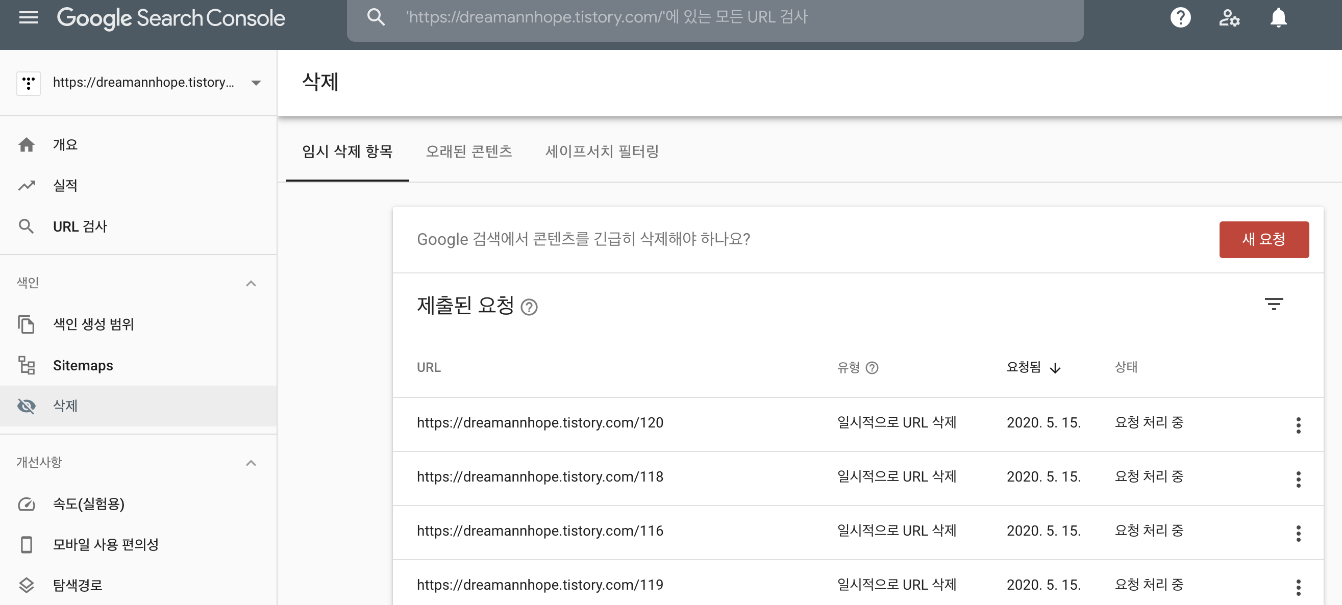Switch to 세이프서치 필터링 tab
Screen dimensions: 1342x605
pyautogui.click(x=602, y=152)
